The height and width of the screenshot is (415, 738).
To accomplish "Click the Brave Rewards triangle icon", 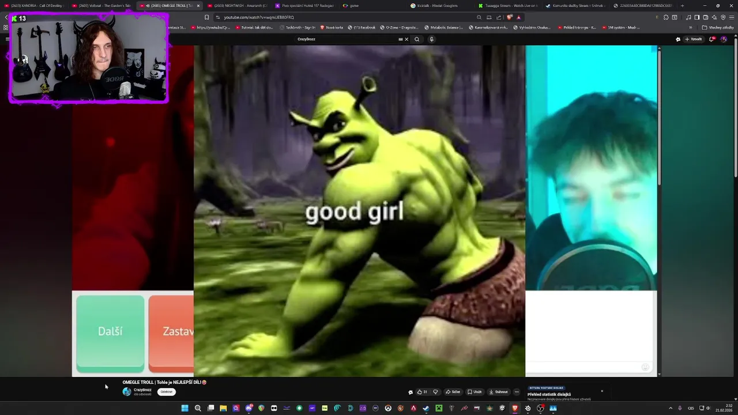I will 518,17.
